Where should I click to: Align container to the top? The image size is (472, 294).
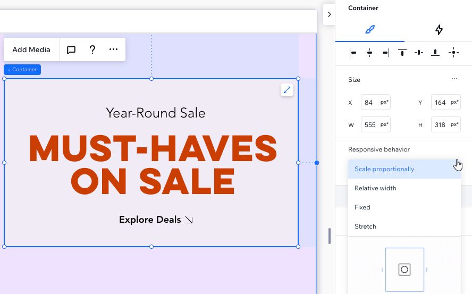[x=402, y=53]
